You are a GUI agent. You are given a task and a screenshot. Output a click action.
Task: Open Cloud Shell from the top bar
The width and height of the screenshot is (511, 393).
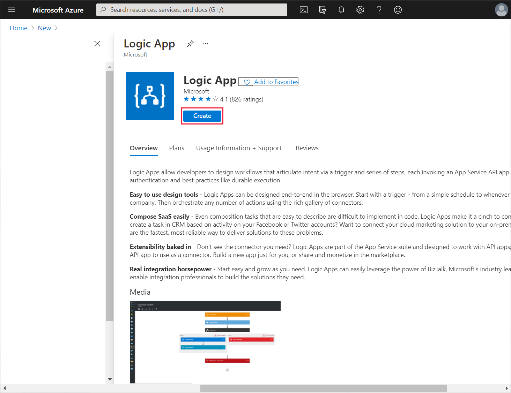click(x=304, y=10)
